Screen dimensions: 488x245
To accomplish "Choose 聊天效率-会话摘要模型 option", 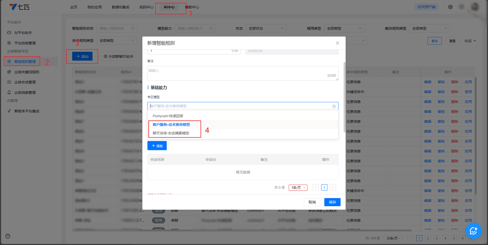I will coord(171,133).
